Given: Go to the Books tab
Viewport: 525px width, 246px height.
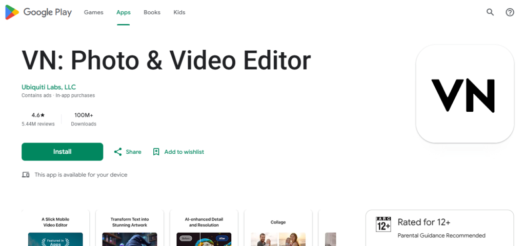Looking at the screenshot, I should click(152, 12).
